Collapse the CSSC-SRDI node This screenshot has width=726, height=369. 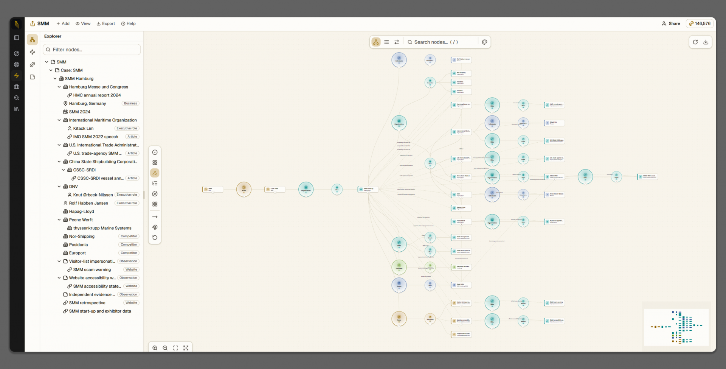(64, 170)
